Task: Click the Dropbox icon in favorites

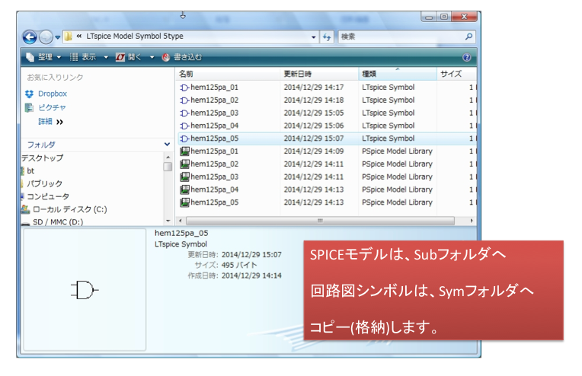Action: coord(29,94)
